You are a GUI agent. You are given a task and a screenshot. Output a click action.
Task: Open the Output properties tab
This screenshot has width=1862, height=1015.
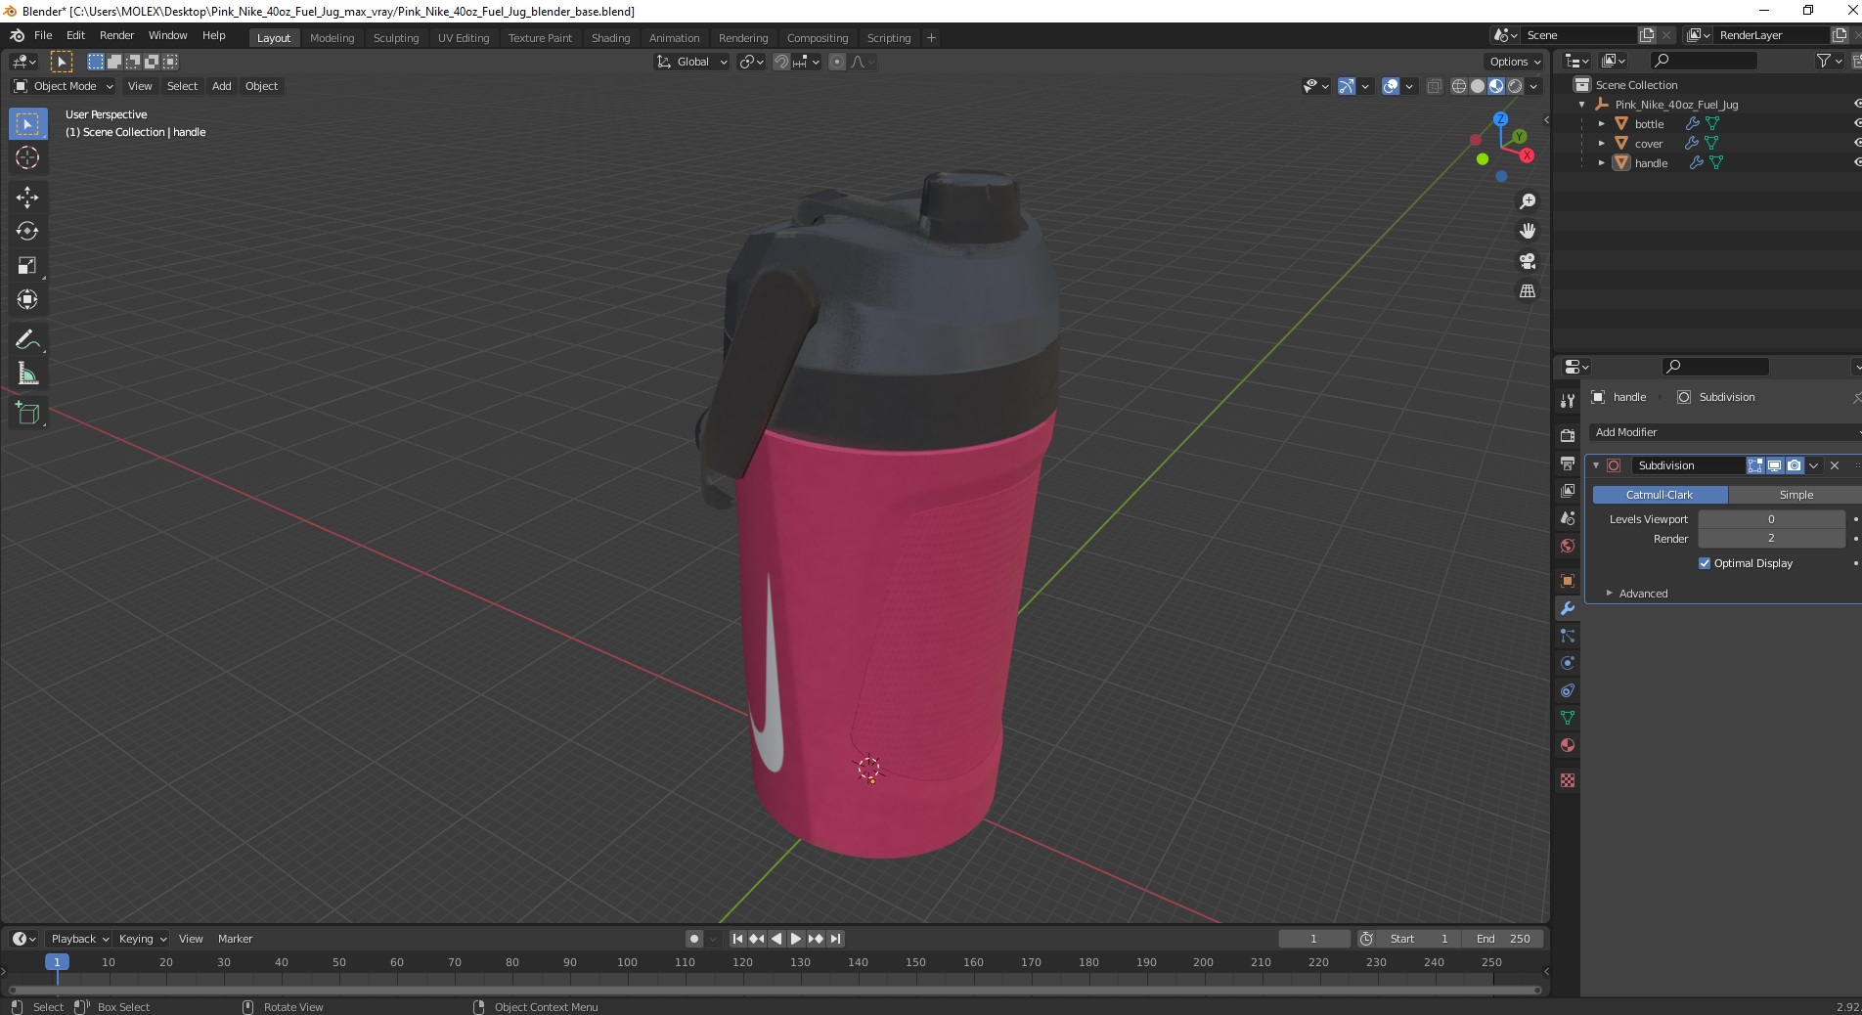1568,463
